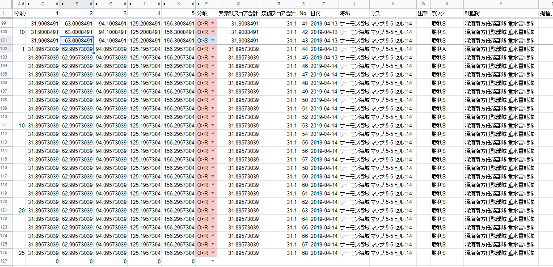Select the マップ:5-5 セル:14 cell for No. 65
Viewport: 553px width, 267px height.
pos(393,228)
